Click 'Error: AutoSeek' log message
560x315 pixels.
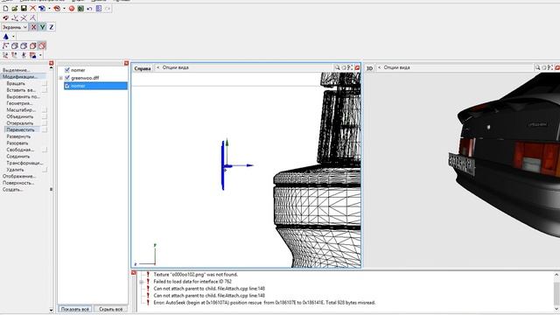point(264,303)
